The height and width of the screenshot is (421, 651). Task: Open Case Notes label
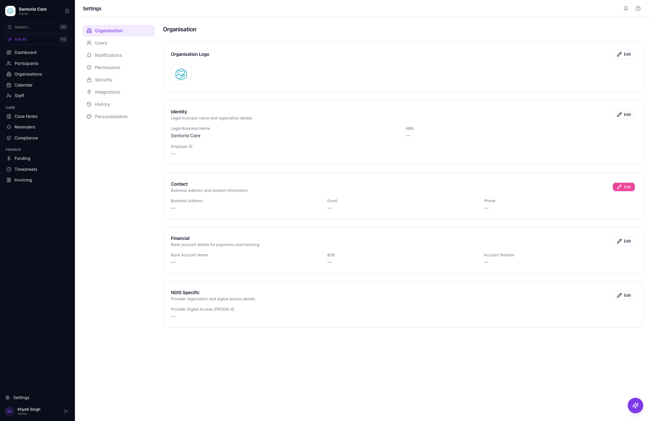coord(26,116)
